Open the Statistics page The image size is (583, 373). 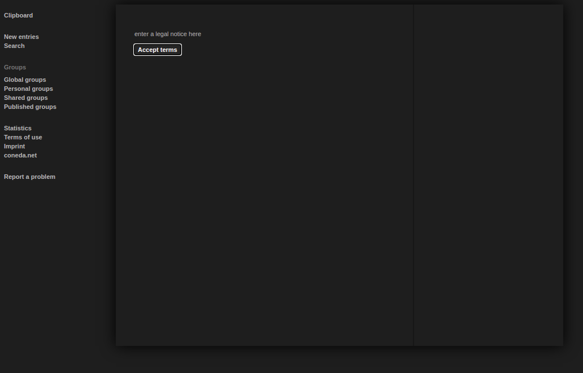coord(18,128)
